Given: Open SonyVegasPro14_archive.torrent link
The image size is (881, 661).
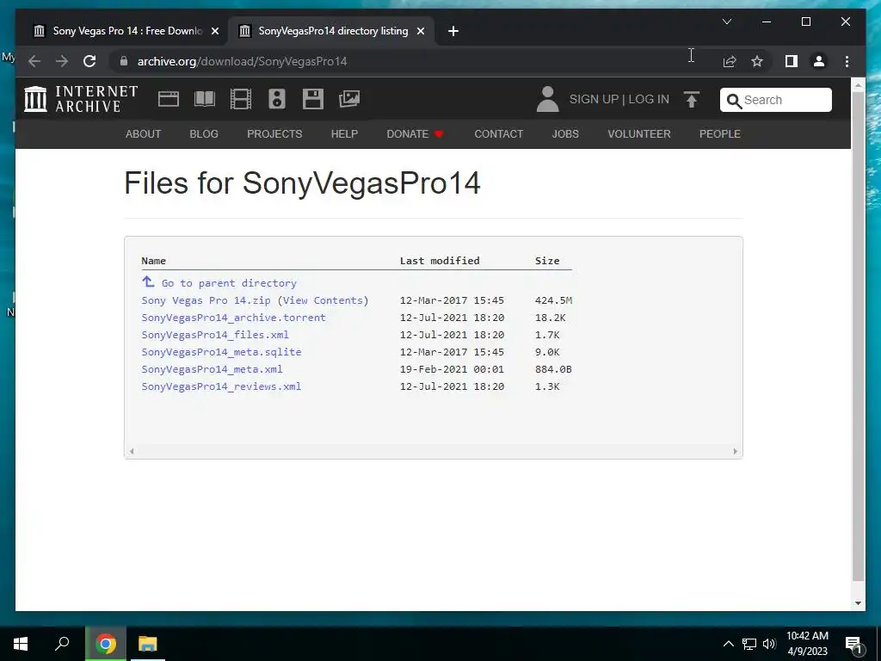Looking at the screenshot, I should point(234,318).
